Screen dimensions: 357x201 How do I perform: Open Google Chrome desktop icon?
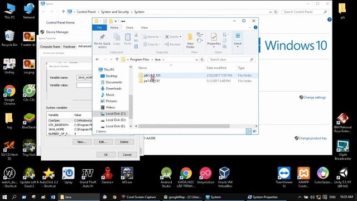(9, 95)
